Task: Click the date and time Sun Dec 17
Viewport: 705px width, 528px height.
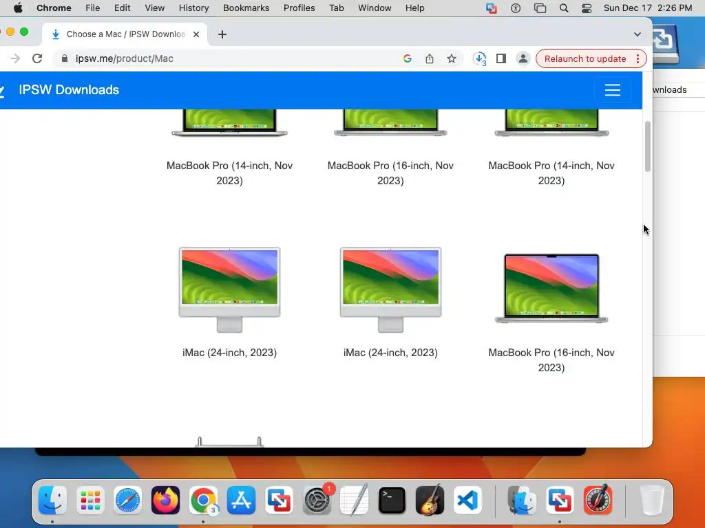Action: tap(647, 8)
